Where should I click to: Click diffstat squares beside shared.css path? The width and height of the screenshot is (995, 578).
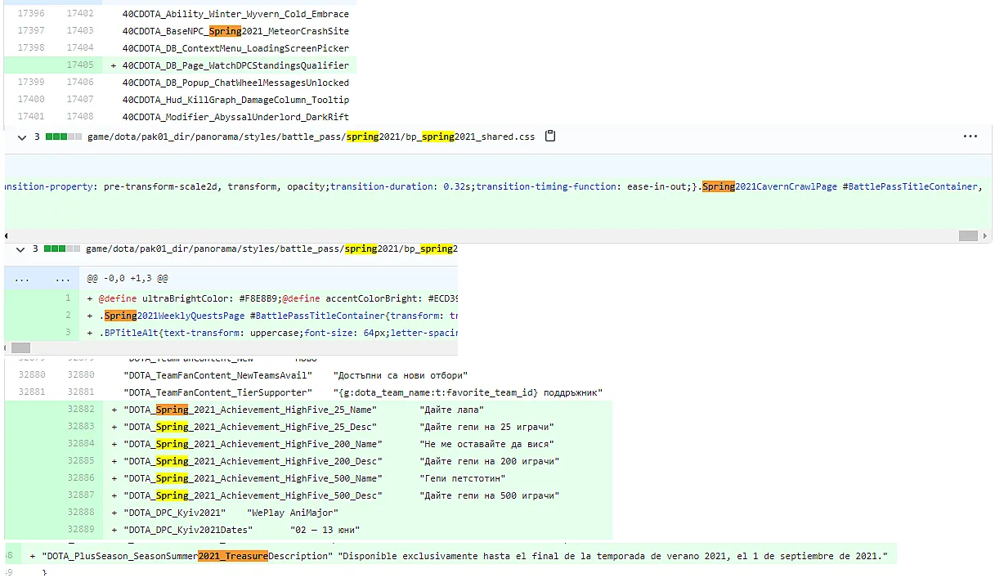(64, 137)
